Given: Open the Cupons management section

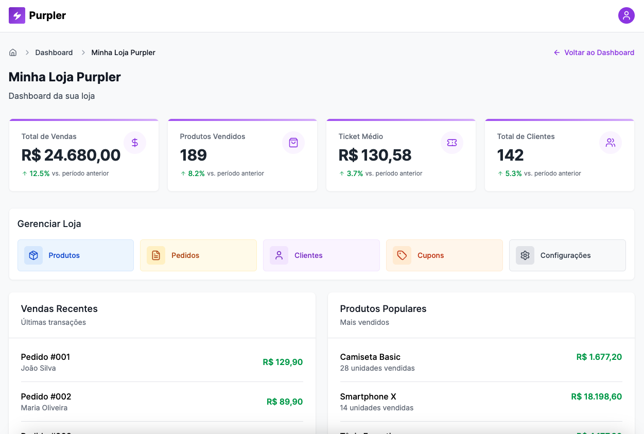Looking at the screenshot, I should [444, 255].
